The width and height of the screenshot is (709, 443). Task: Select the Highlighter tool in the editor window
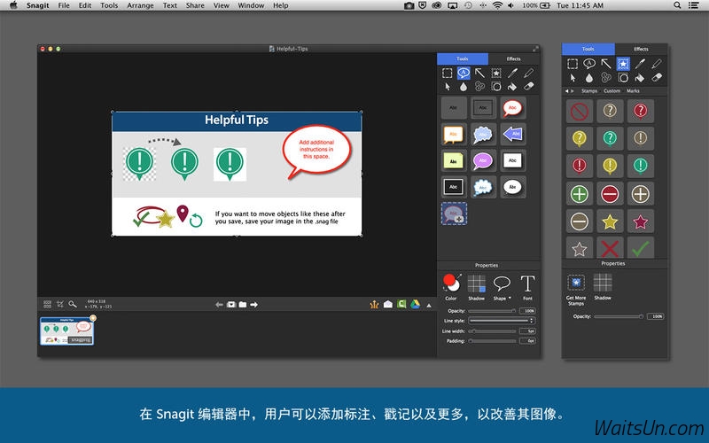click(x=528, y=73)
